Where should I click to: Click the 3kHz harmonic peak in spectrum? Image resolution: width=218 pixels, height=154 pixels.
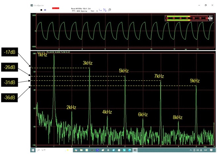(90, 70)
